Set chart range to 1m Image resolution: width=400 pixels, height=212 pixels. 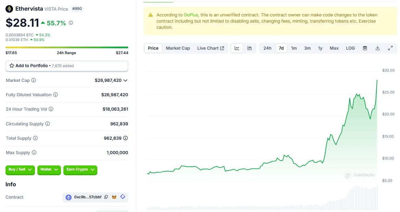294,48
